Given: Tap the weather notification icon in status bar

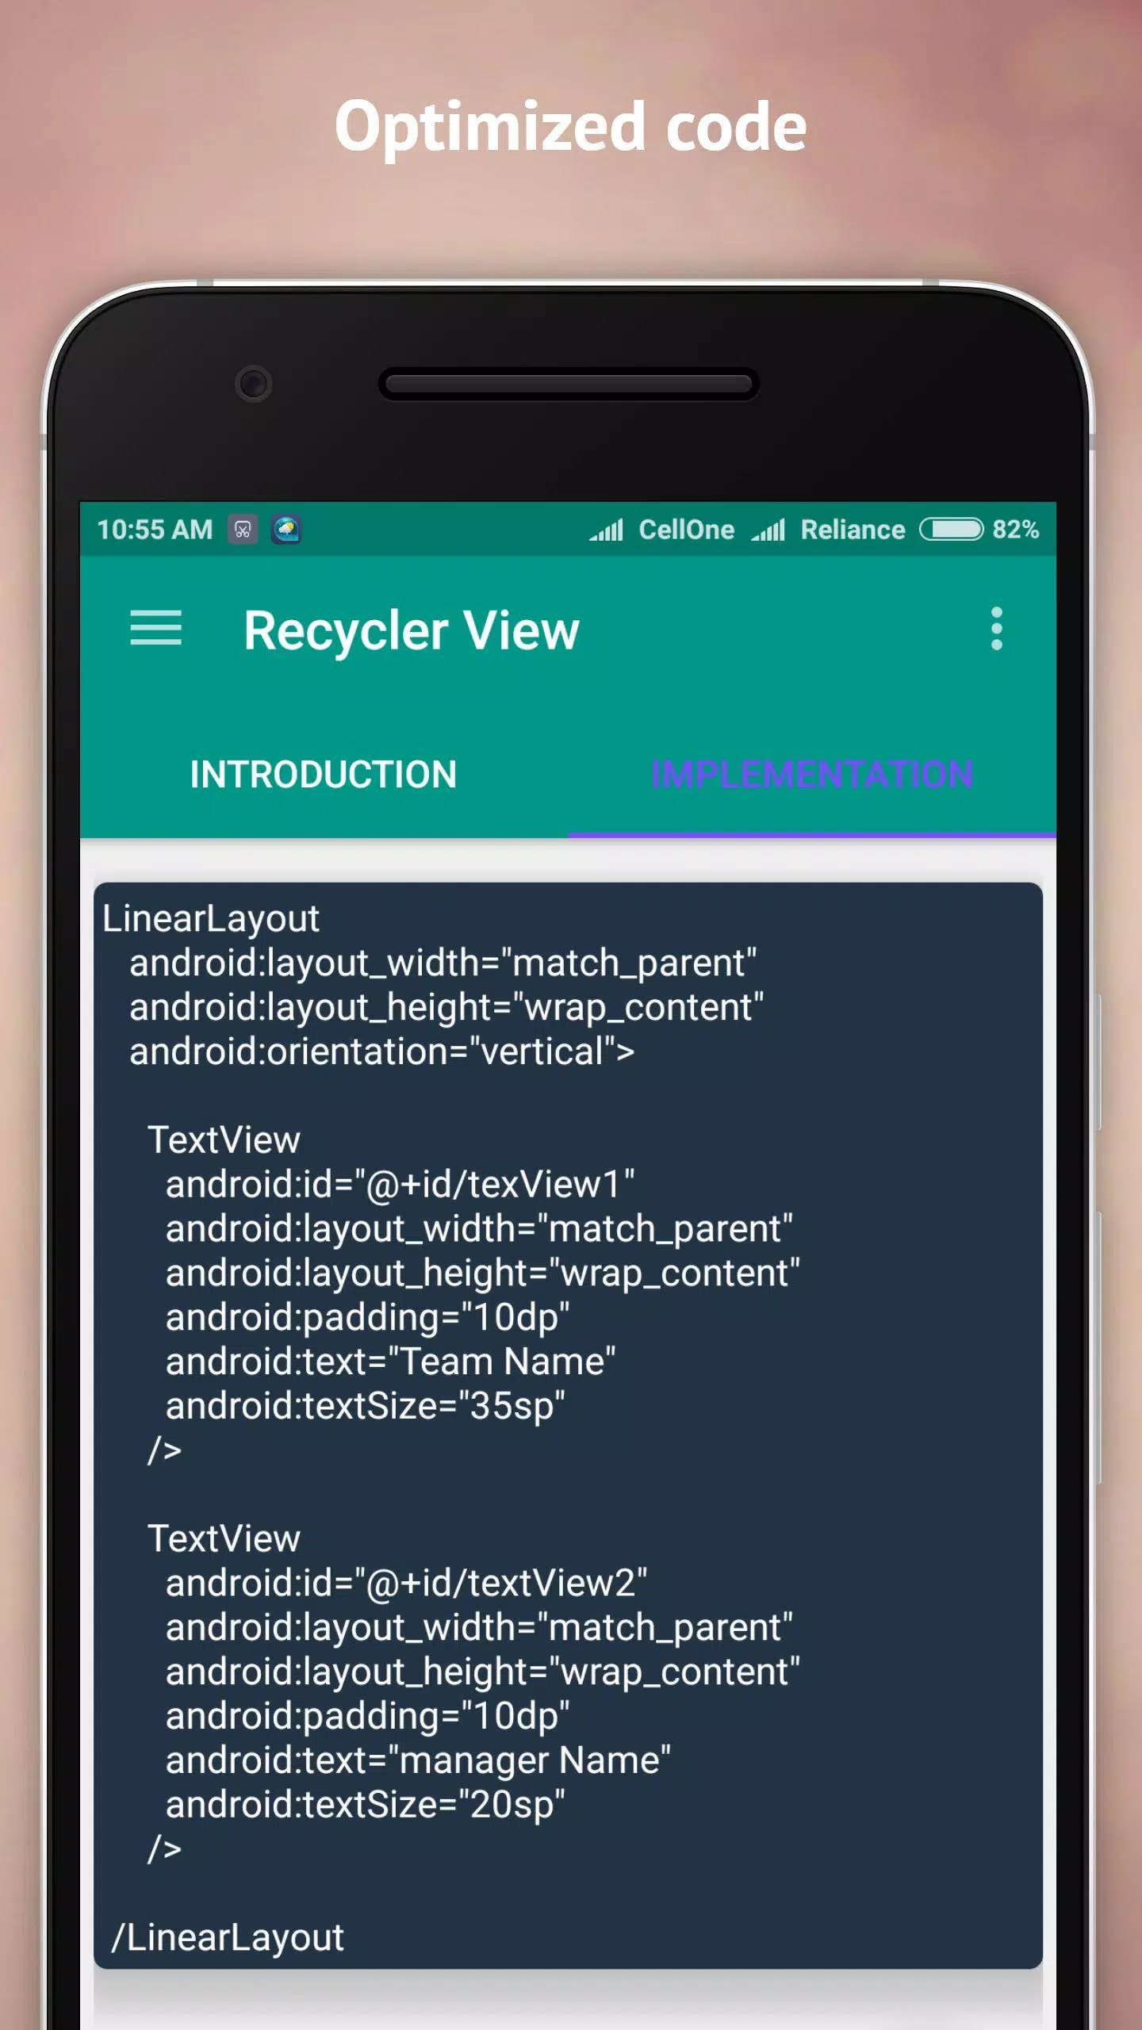Looking at the screenshot, I should click(286, 530).
